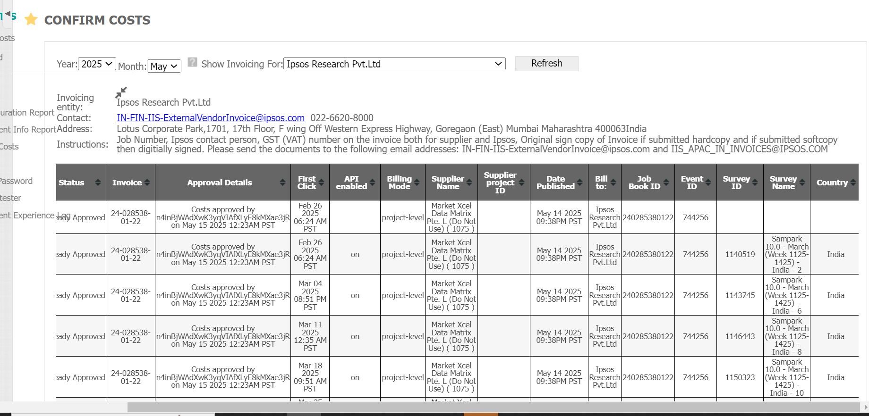
Task: Sort by API enabled column arrows
Action: (x=372, y=183)
